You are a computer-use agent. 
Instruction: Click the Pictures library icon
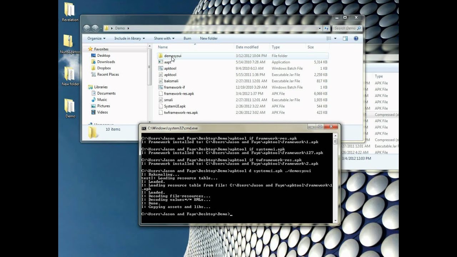point(94,106)
